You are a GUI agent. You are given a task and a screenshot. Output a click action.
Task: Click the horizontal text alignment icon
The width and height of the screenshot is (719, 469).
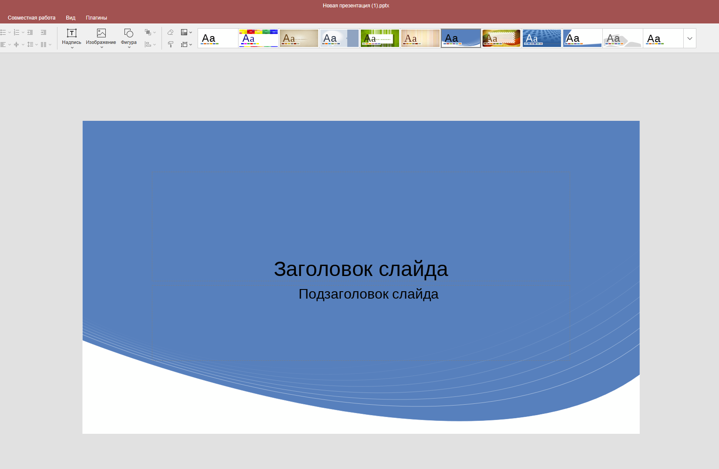3,44
